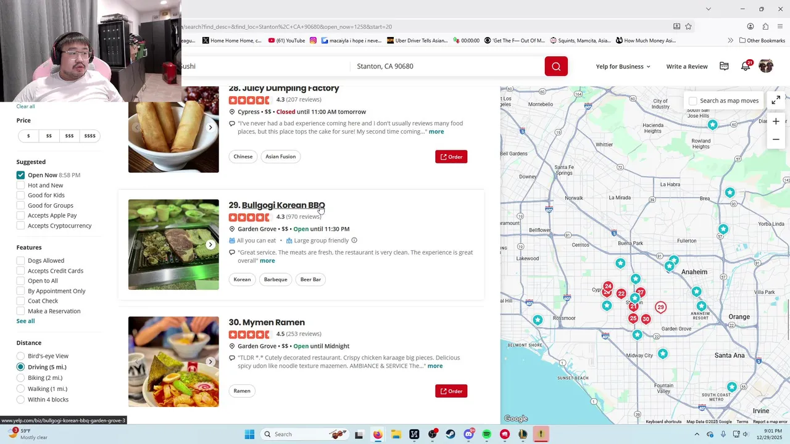790x444 pixels.
Task: Expand the Mymen Ramen review with more
Action: point(435,366)
